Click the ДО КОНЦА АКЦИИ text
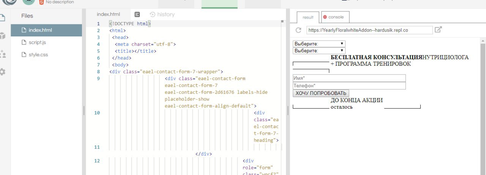The width and height of the screenshot is (486, 175). 357,100
